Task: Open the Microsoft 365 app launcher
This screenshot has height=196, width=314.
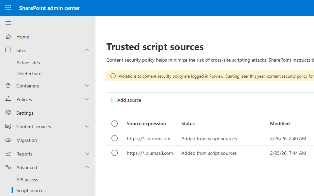Action: pos(8,7)
